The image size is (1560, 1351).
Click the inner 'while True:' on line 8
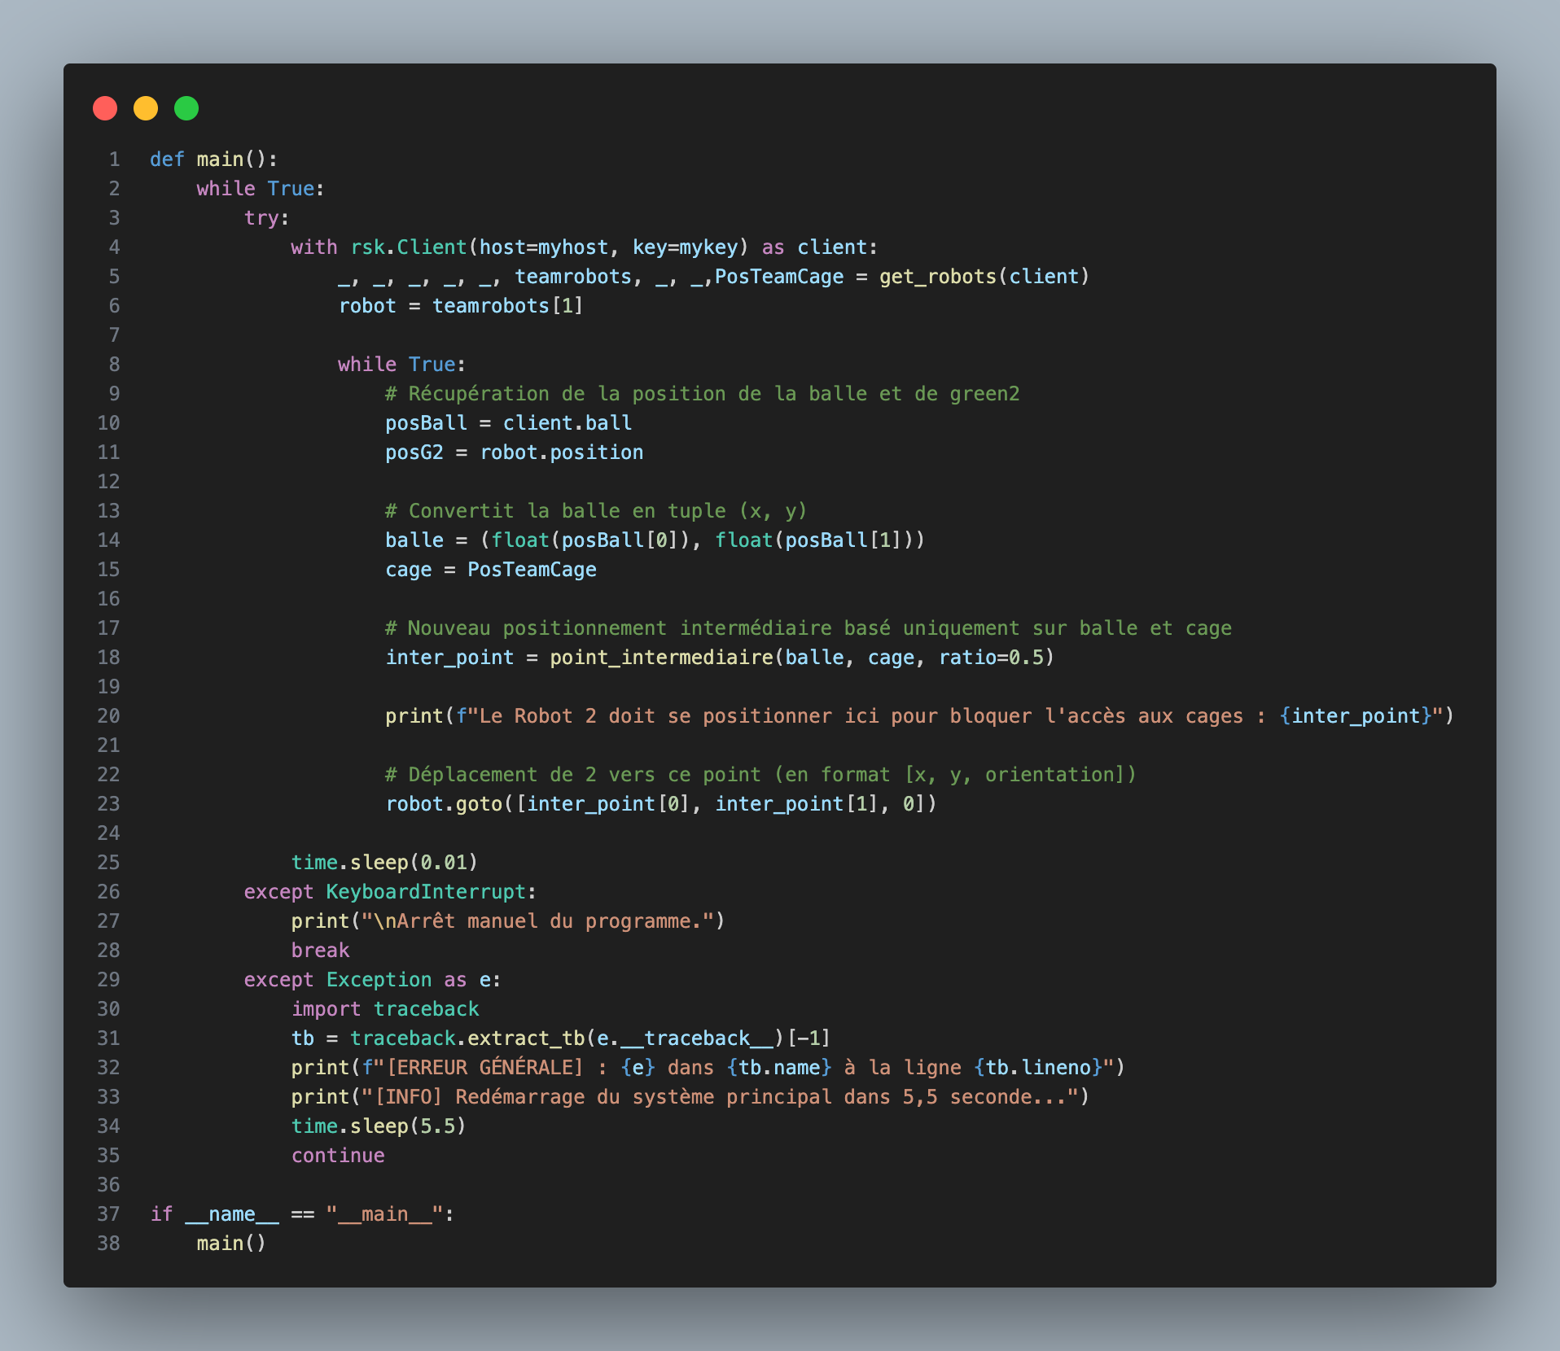click(x=402, y=365)
